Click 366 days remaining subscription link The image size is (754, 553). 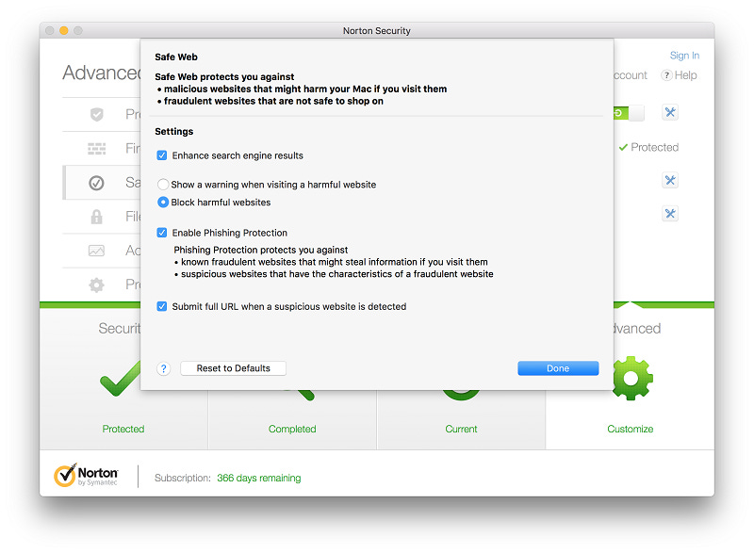(x=258, y=478)
